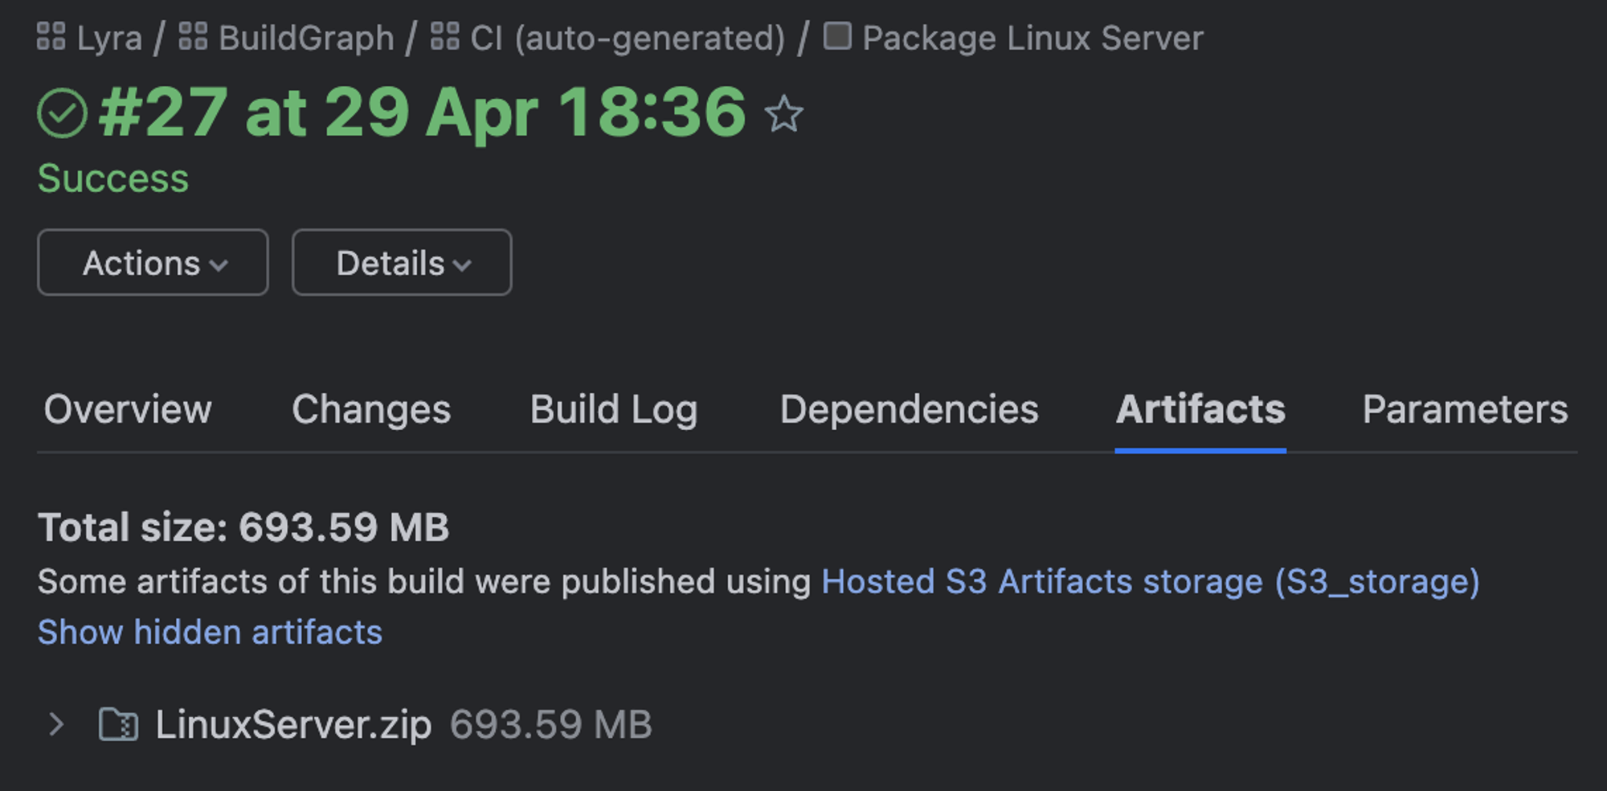Click the Total size: 693.59 MB text

coord(243,528)
